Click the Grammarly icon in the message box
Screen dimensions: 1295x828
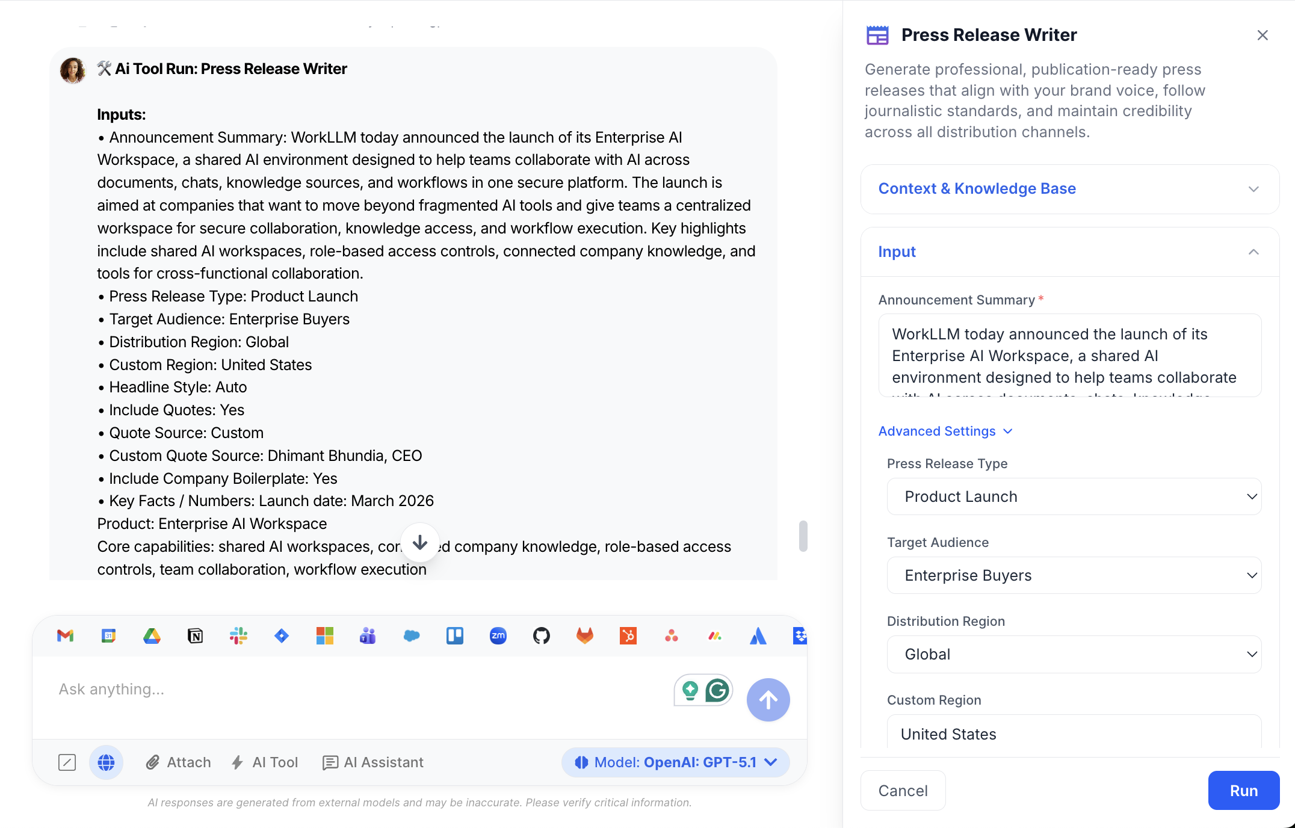pyautogui.click(x=716, y=690)
